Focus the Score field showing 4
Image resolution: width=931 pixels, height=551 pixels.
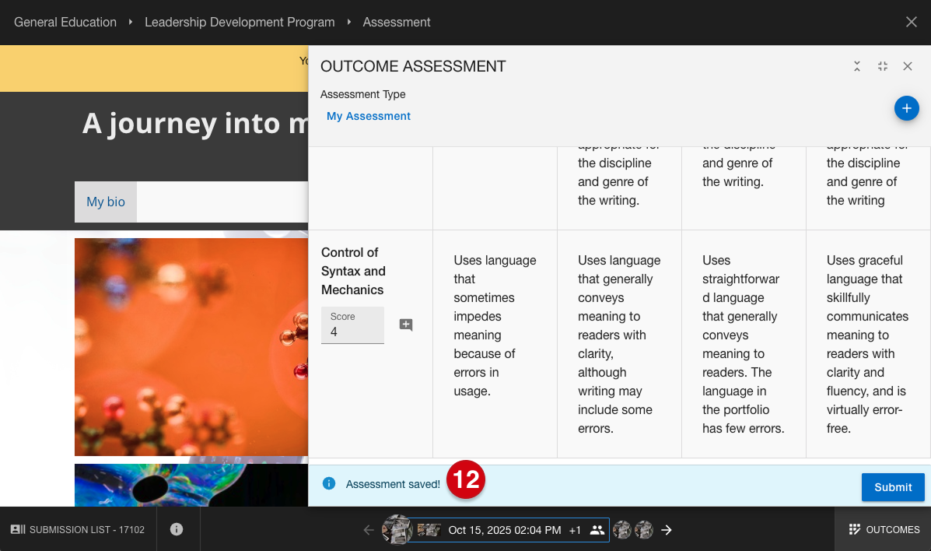352,325
